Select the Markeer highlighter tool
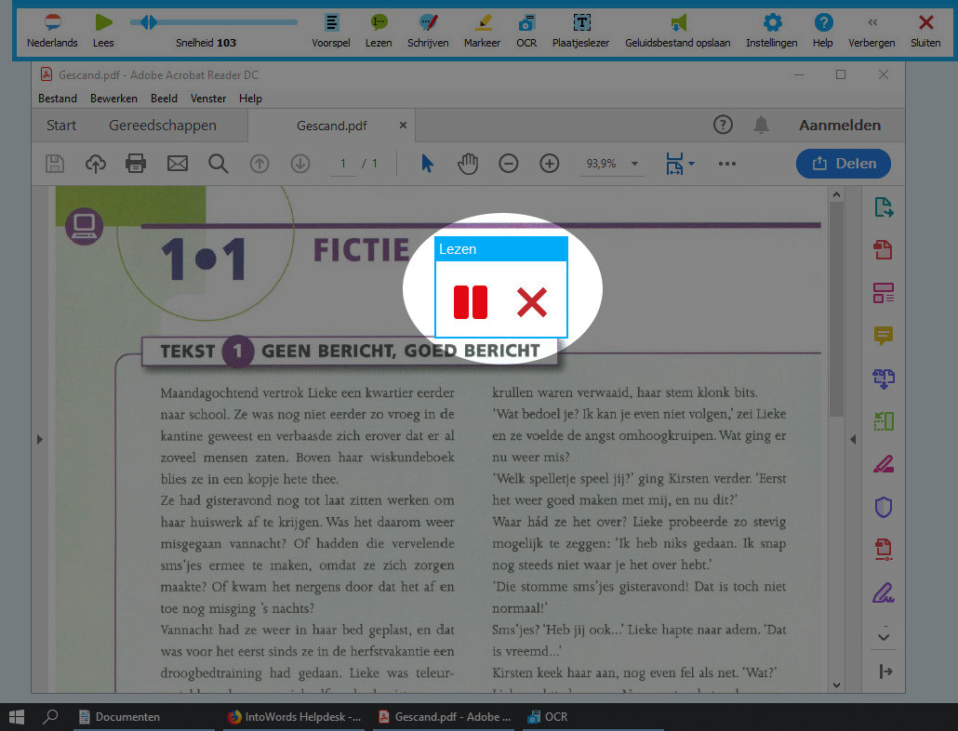Viewport: 958px width, 731px height. pos(482,30)
